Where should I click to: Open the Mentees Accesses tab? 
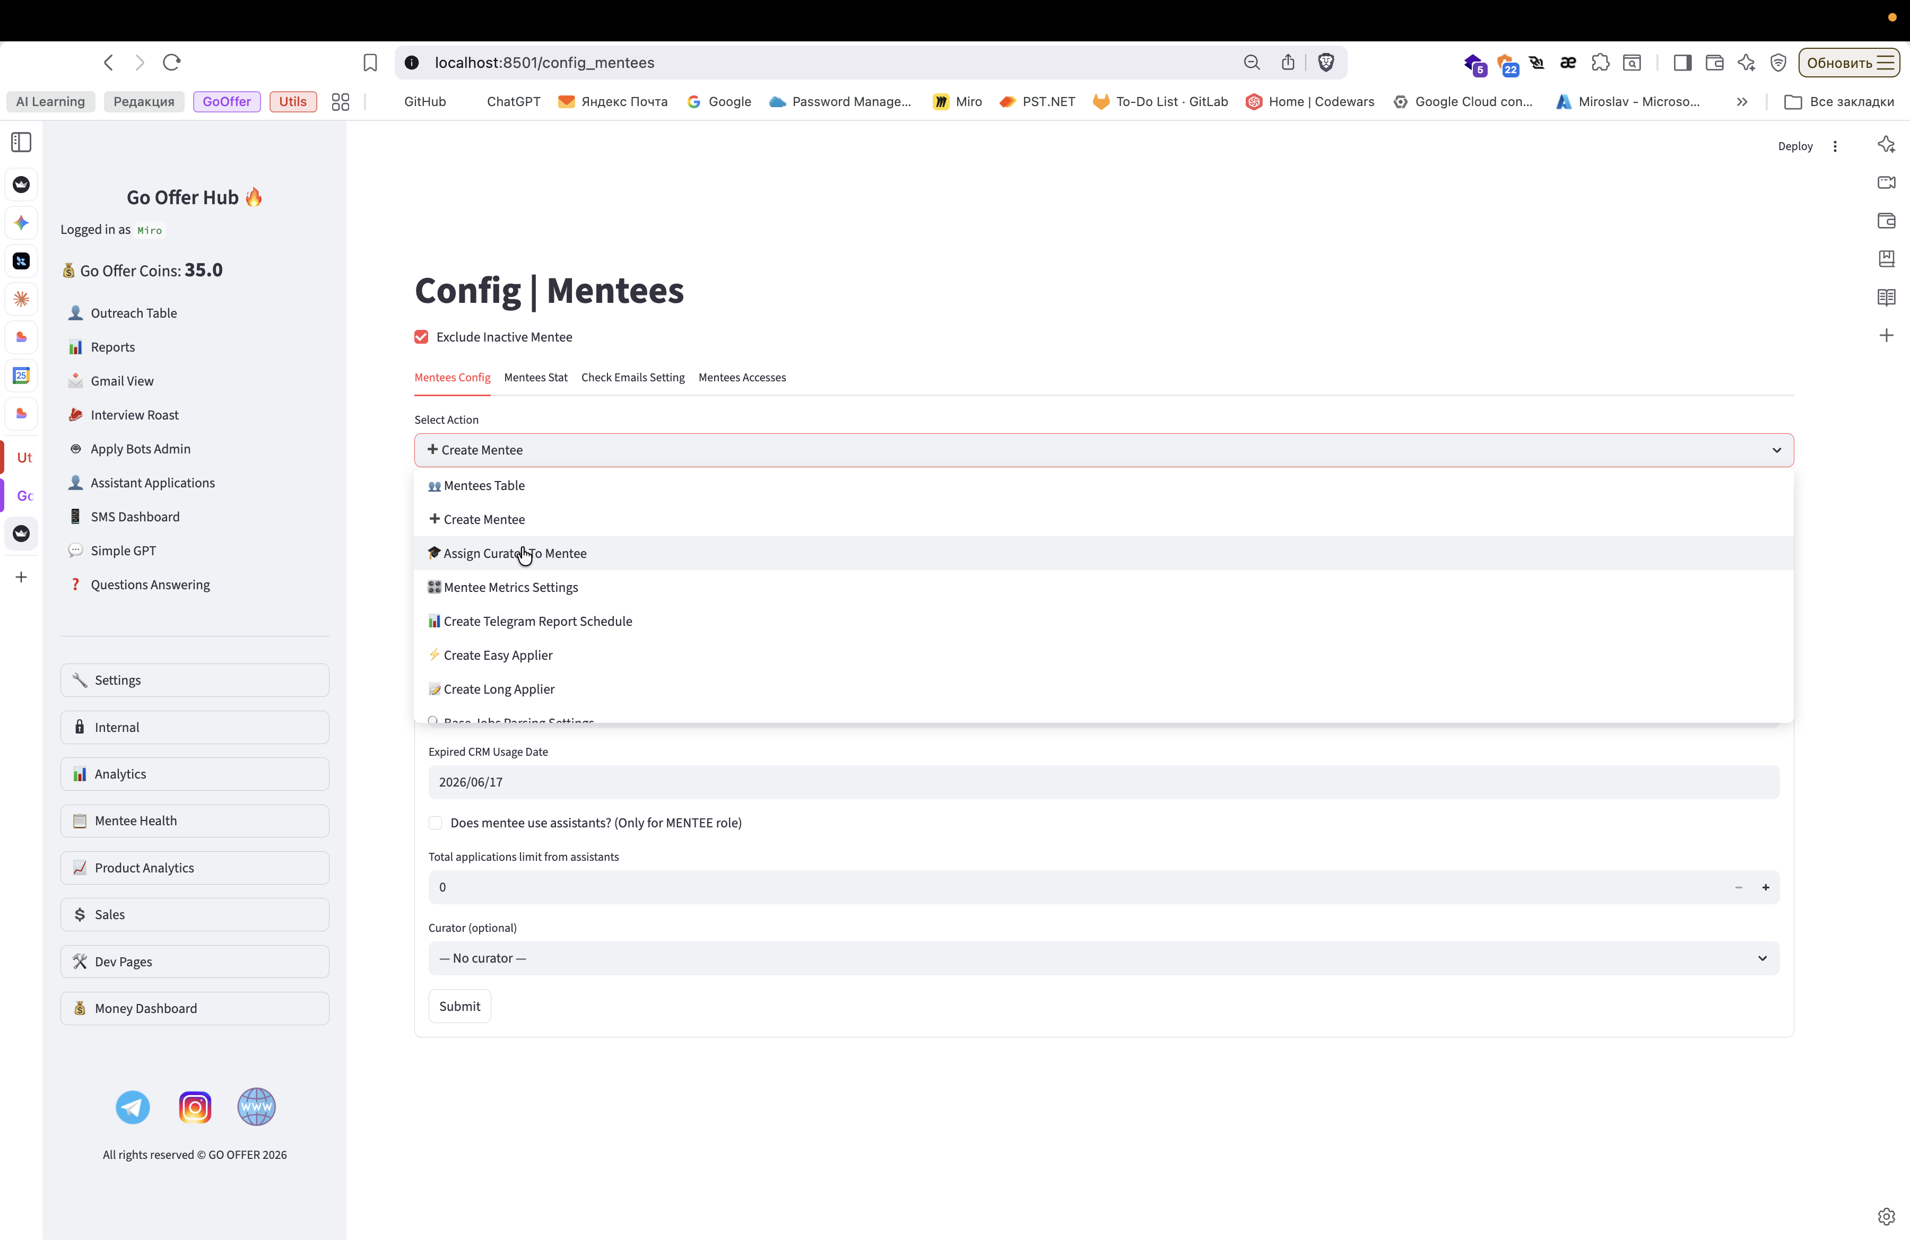pos(742,378)
